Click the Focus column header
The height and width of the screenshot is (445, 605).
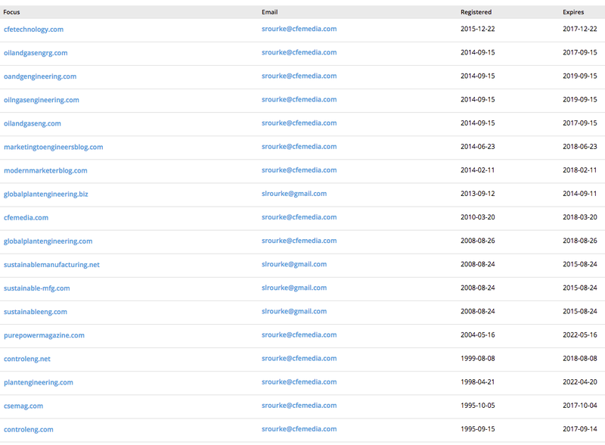[x=11, y=12]
